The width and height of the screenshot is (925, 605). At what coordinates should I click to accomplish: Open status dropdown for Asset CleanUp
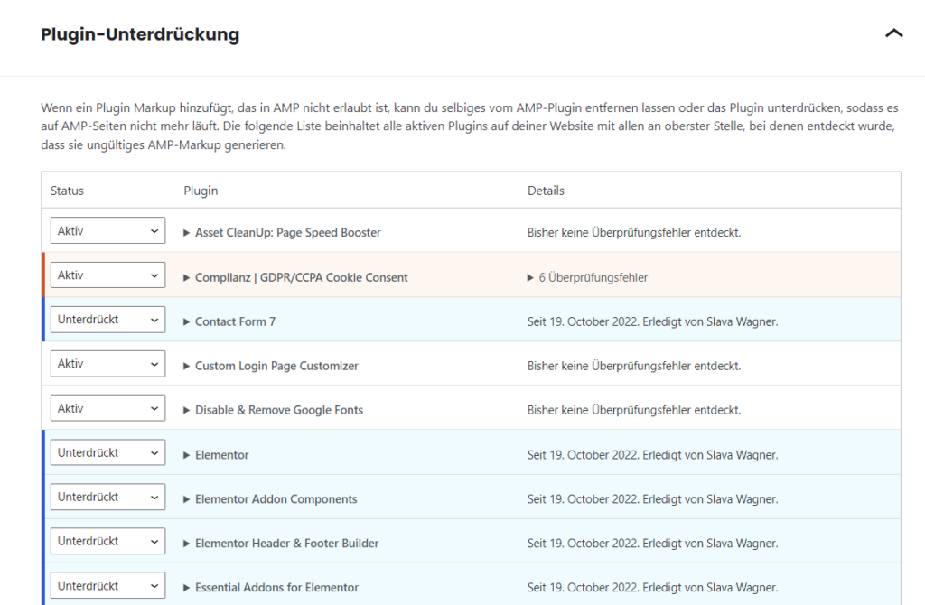[108, 230]
